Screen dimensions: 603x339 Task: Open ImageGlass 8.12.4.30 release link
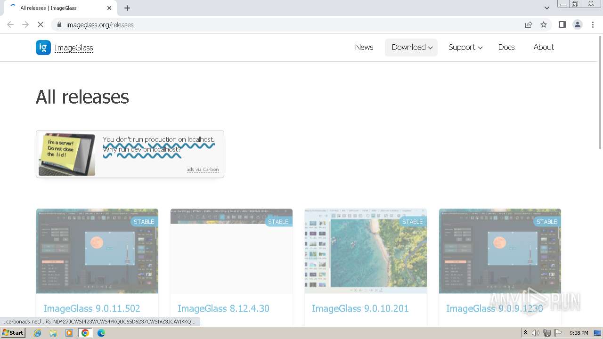[223, 308]
